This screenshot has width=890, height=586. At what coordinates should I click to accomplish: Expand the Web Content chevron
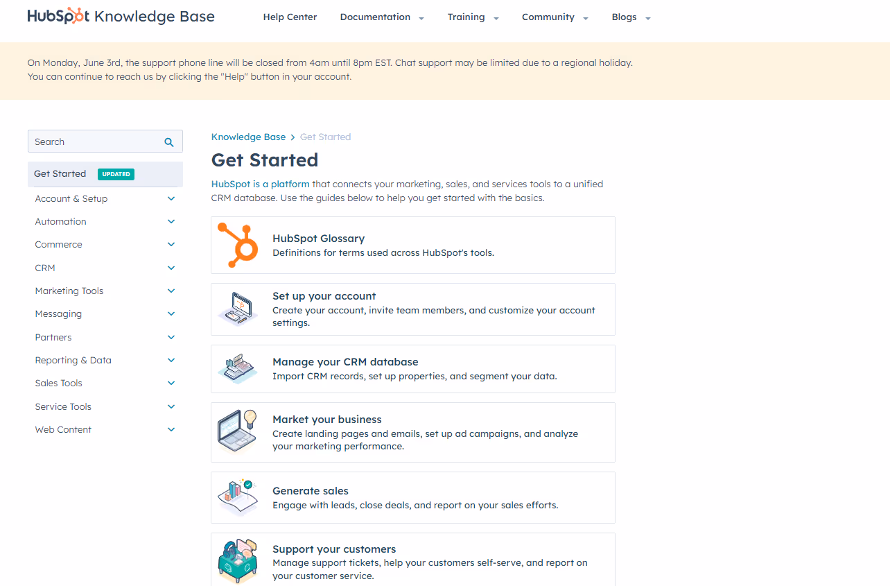tap(171, 429)
